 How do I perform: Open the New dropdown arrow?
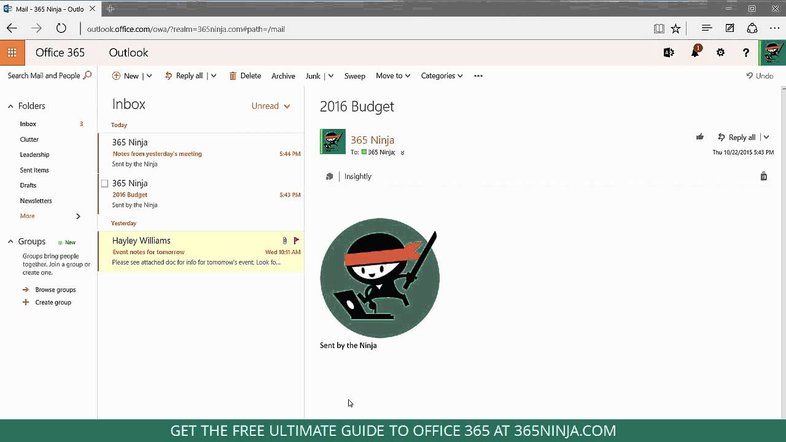click(x=149, y=76)
